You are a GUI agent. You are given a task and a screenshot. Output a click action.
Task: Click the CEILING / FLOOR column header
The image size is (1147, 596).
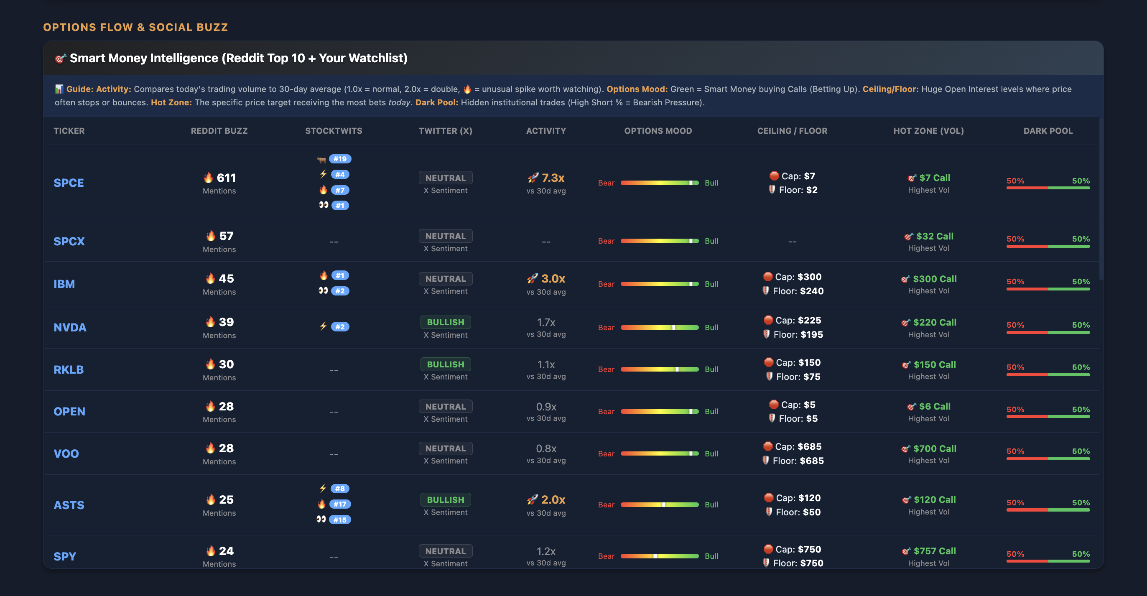[792, 131]
